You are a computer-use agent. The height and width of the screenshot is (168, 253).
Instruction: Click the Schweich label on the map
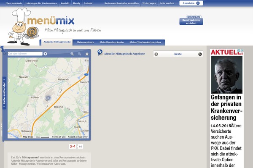pos(27,131)
